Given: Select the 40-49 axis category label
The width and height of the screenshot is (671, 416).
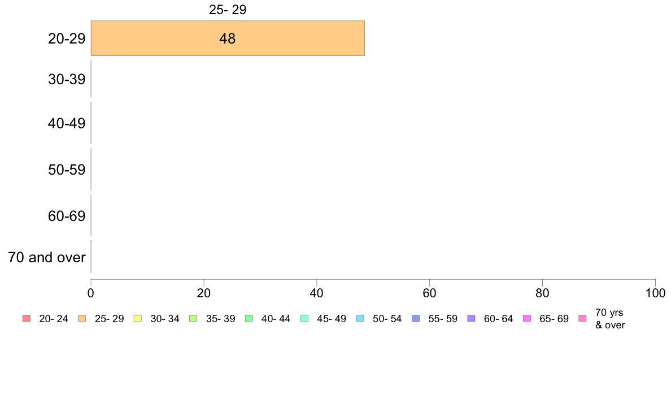Looking at the screenshot, I should (67, 123).
